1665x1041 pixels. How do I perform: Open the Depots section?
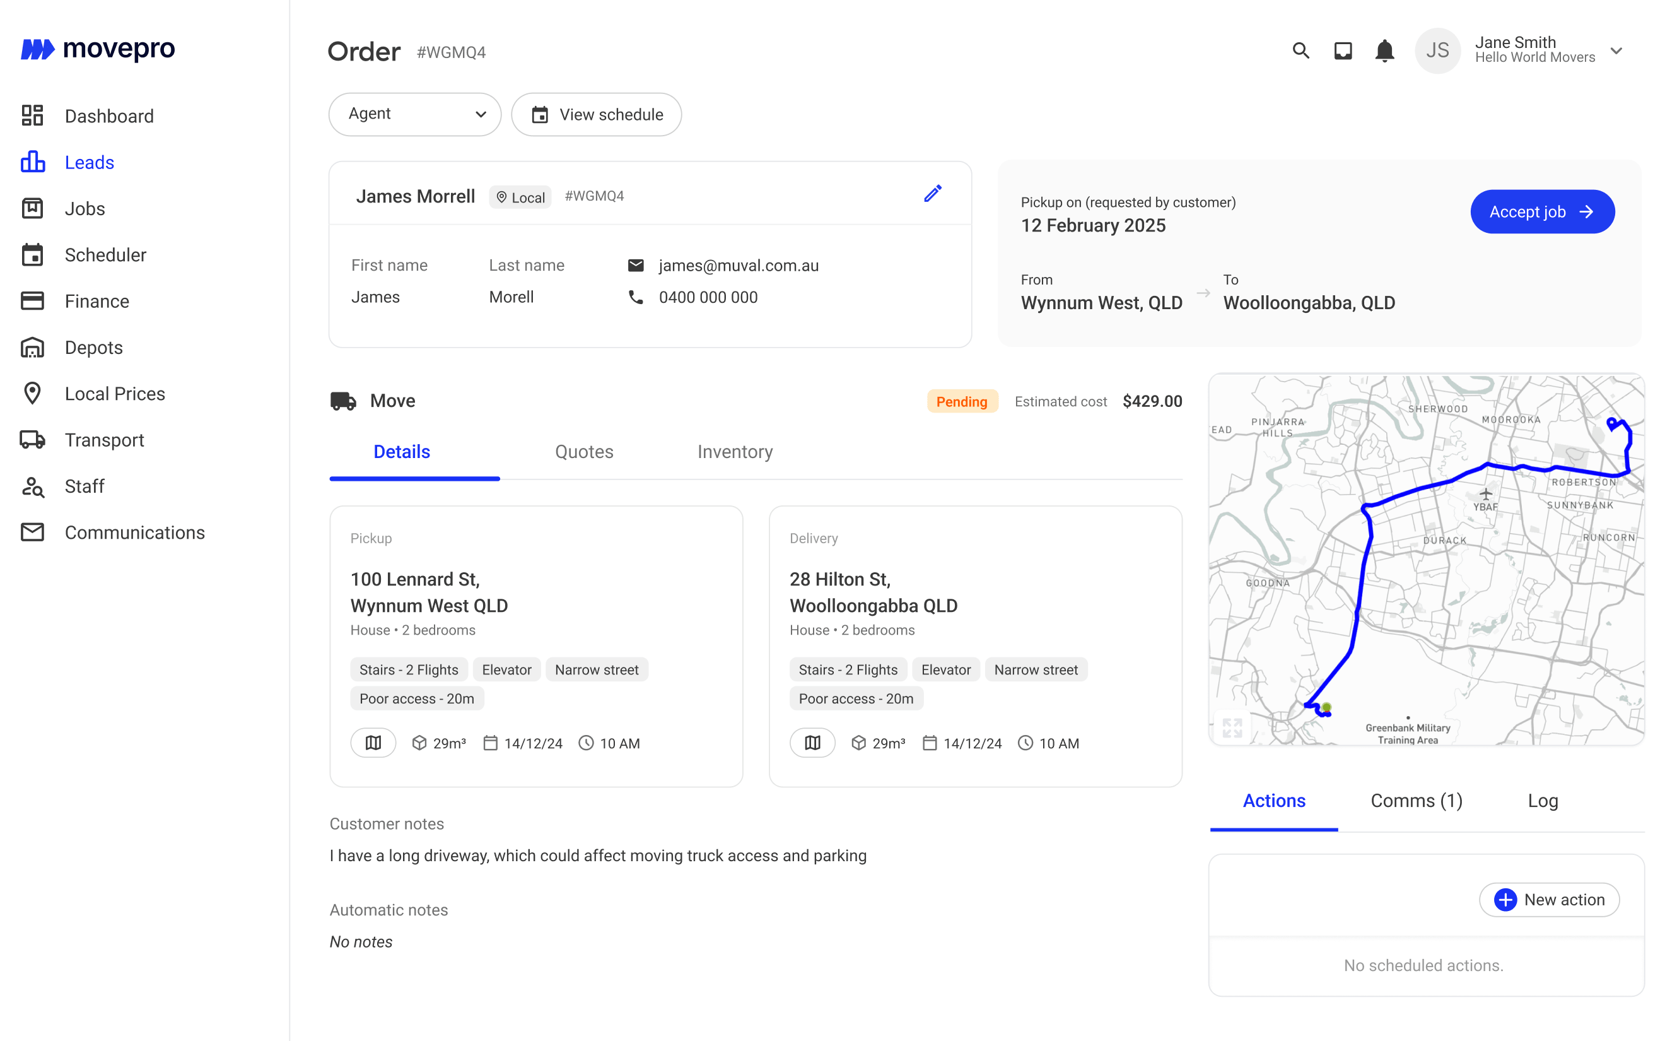click(93, 347)
